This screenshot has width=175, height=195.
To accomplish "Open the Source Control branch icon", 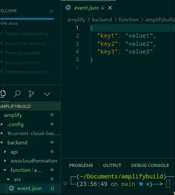I will coord(32,94).
